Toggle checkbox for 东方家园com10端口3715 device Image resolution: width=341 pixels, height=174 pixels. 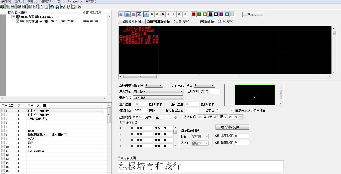(x=18, y=21)
